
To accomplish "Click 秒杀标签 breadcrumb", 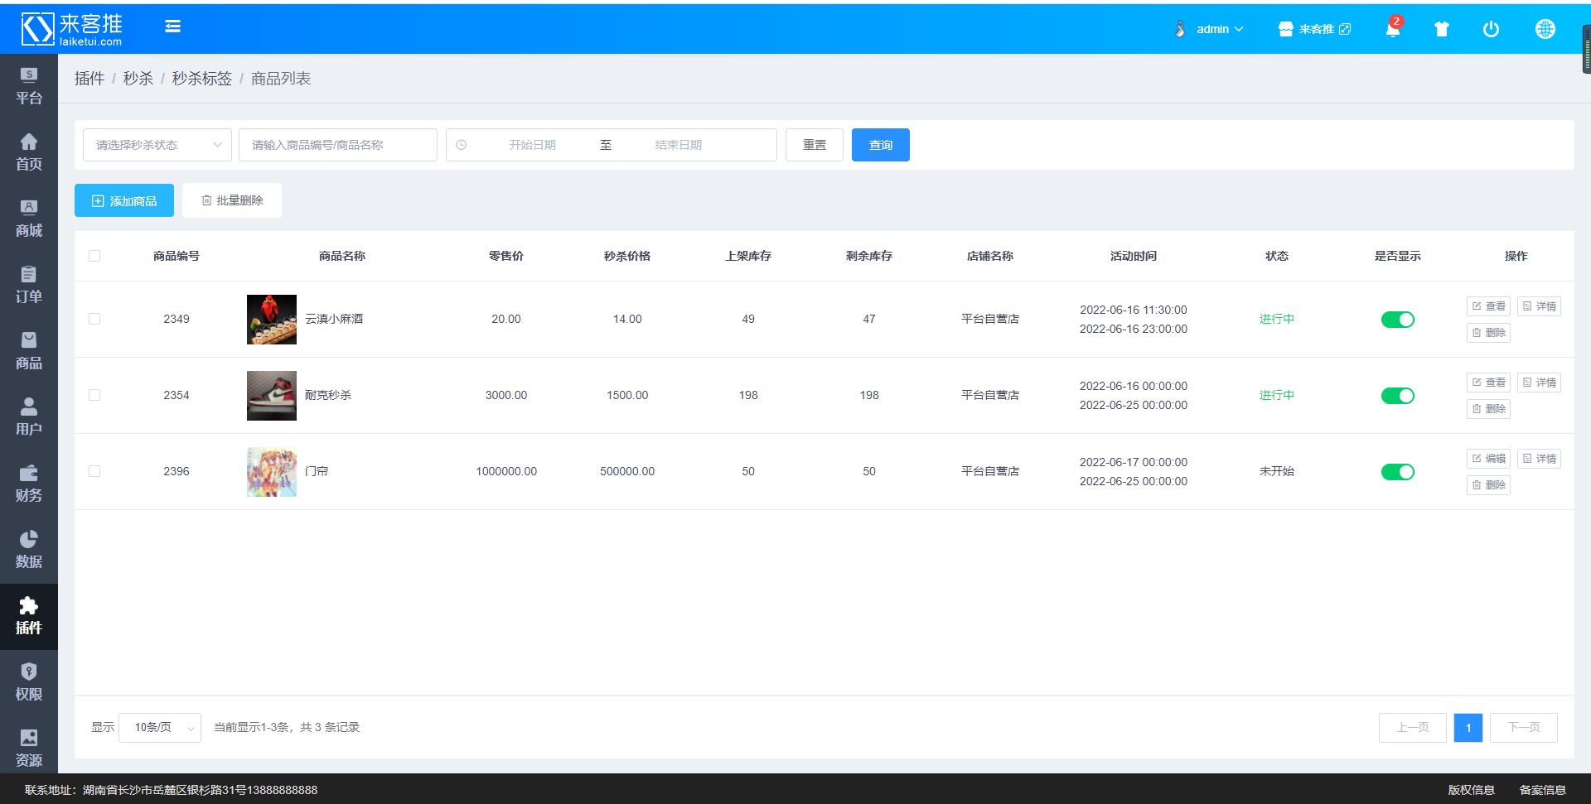I will point(202,79).
